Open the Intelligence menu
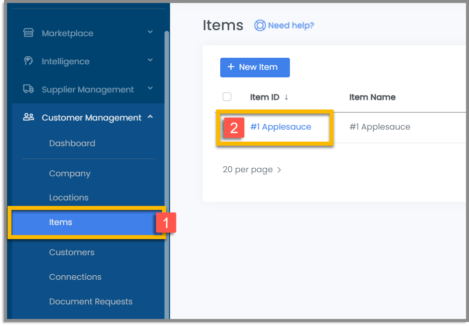 pyautogui.click(x=88, y=61)
